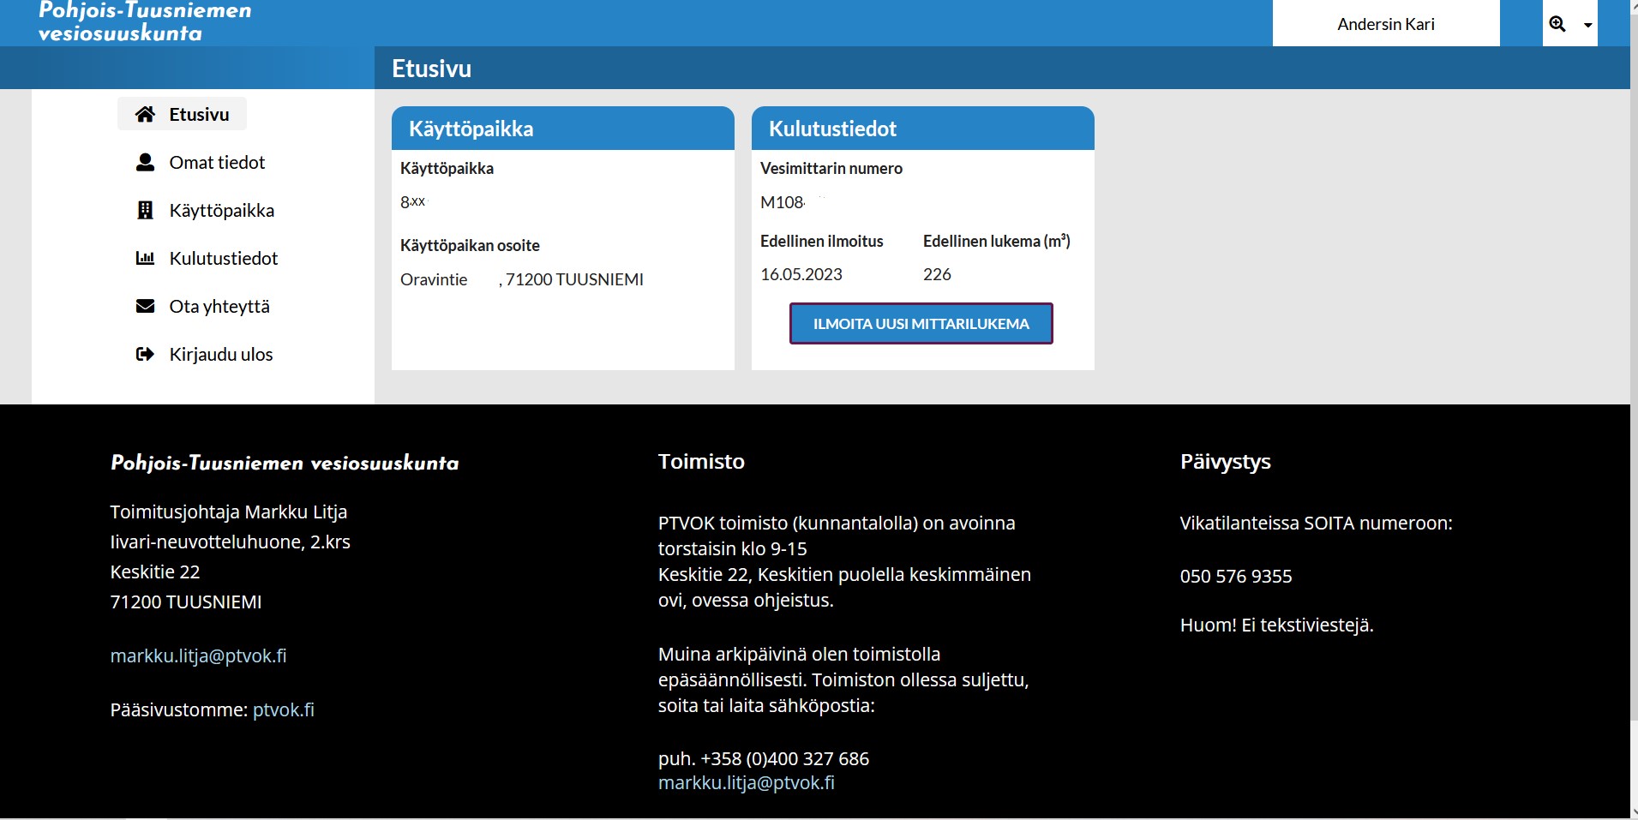Select Ota yhteyttä in the sidebar
This screenshot has width=1638, height=820.
pyautogui.click(x=219, y=306)
